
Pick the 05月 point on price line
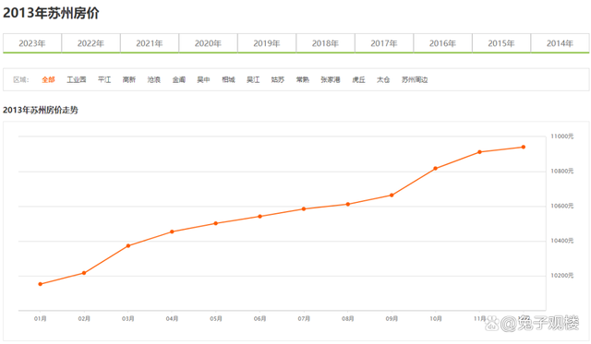[216, 223]
